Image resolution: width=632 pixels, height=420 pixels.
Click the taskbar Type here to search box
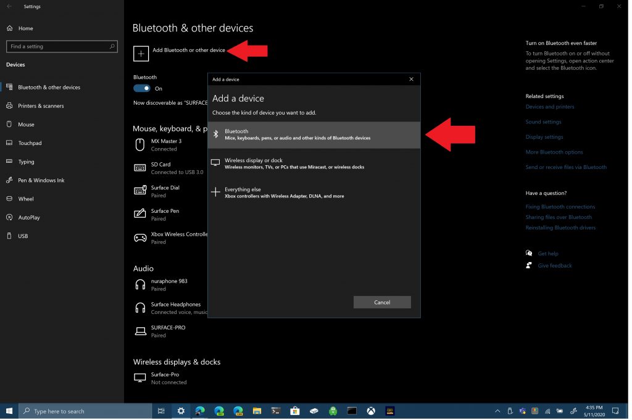[86, 413]
